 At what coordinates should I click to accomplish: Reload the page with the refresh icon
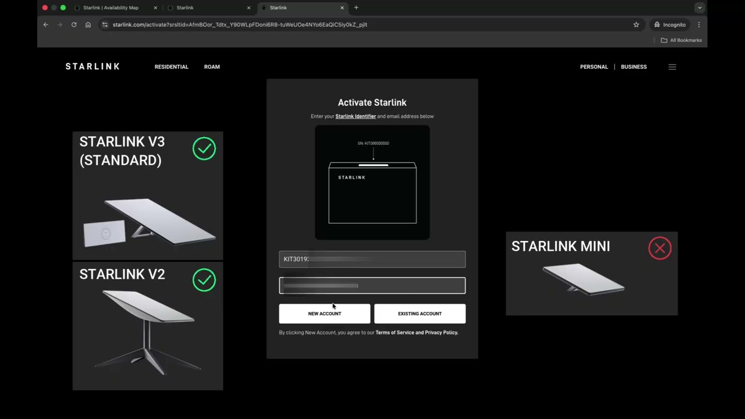(74, 24)
